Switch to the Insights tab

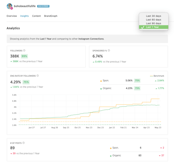(x=24, y=16)
